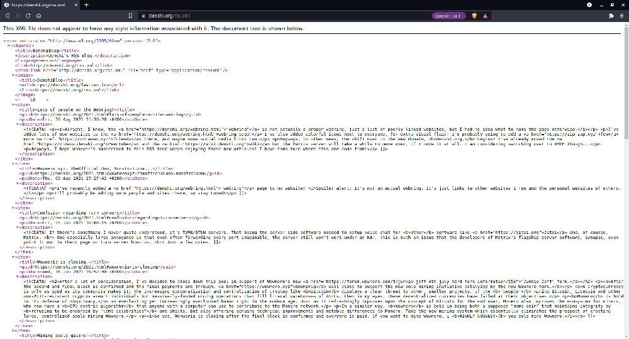Open the profile icon in title bar
629x339 pixels.
coord(589,5)
